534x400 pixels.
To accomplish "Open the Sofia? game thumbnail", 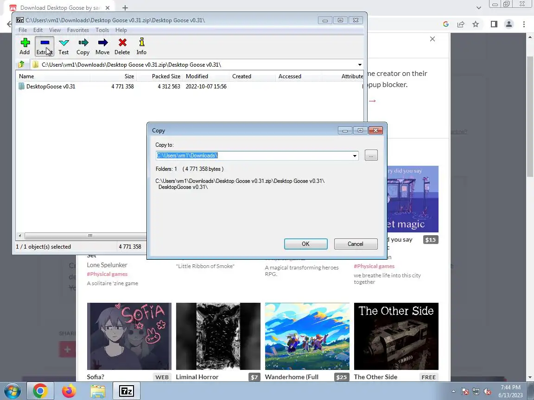I will (129, 336).
